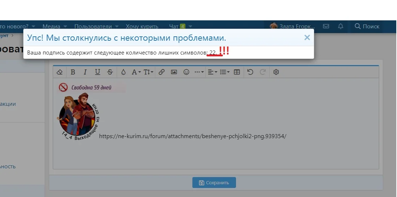This screenshot has height=197, width=397.
Task: Click the redo icon
Action: coord(263,72)
